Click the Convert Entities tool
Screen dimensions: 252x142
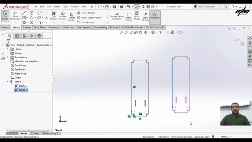(x=63, y=16)
